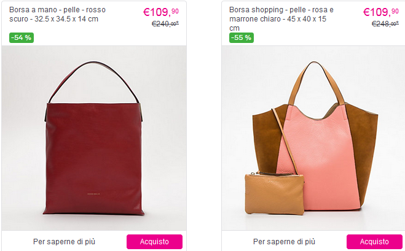Select the pink and brown shopping bag image

311,138
